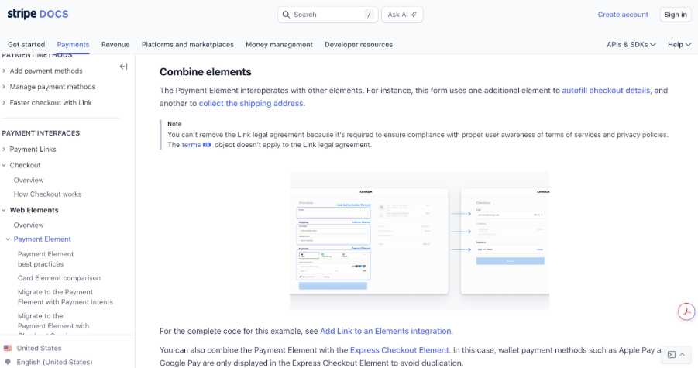Click the magnifying glass search icon
This screenshot has width=698, height=368.
[x=286, y=15]
